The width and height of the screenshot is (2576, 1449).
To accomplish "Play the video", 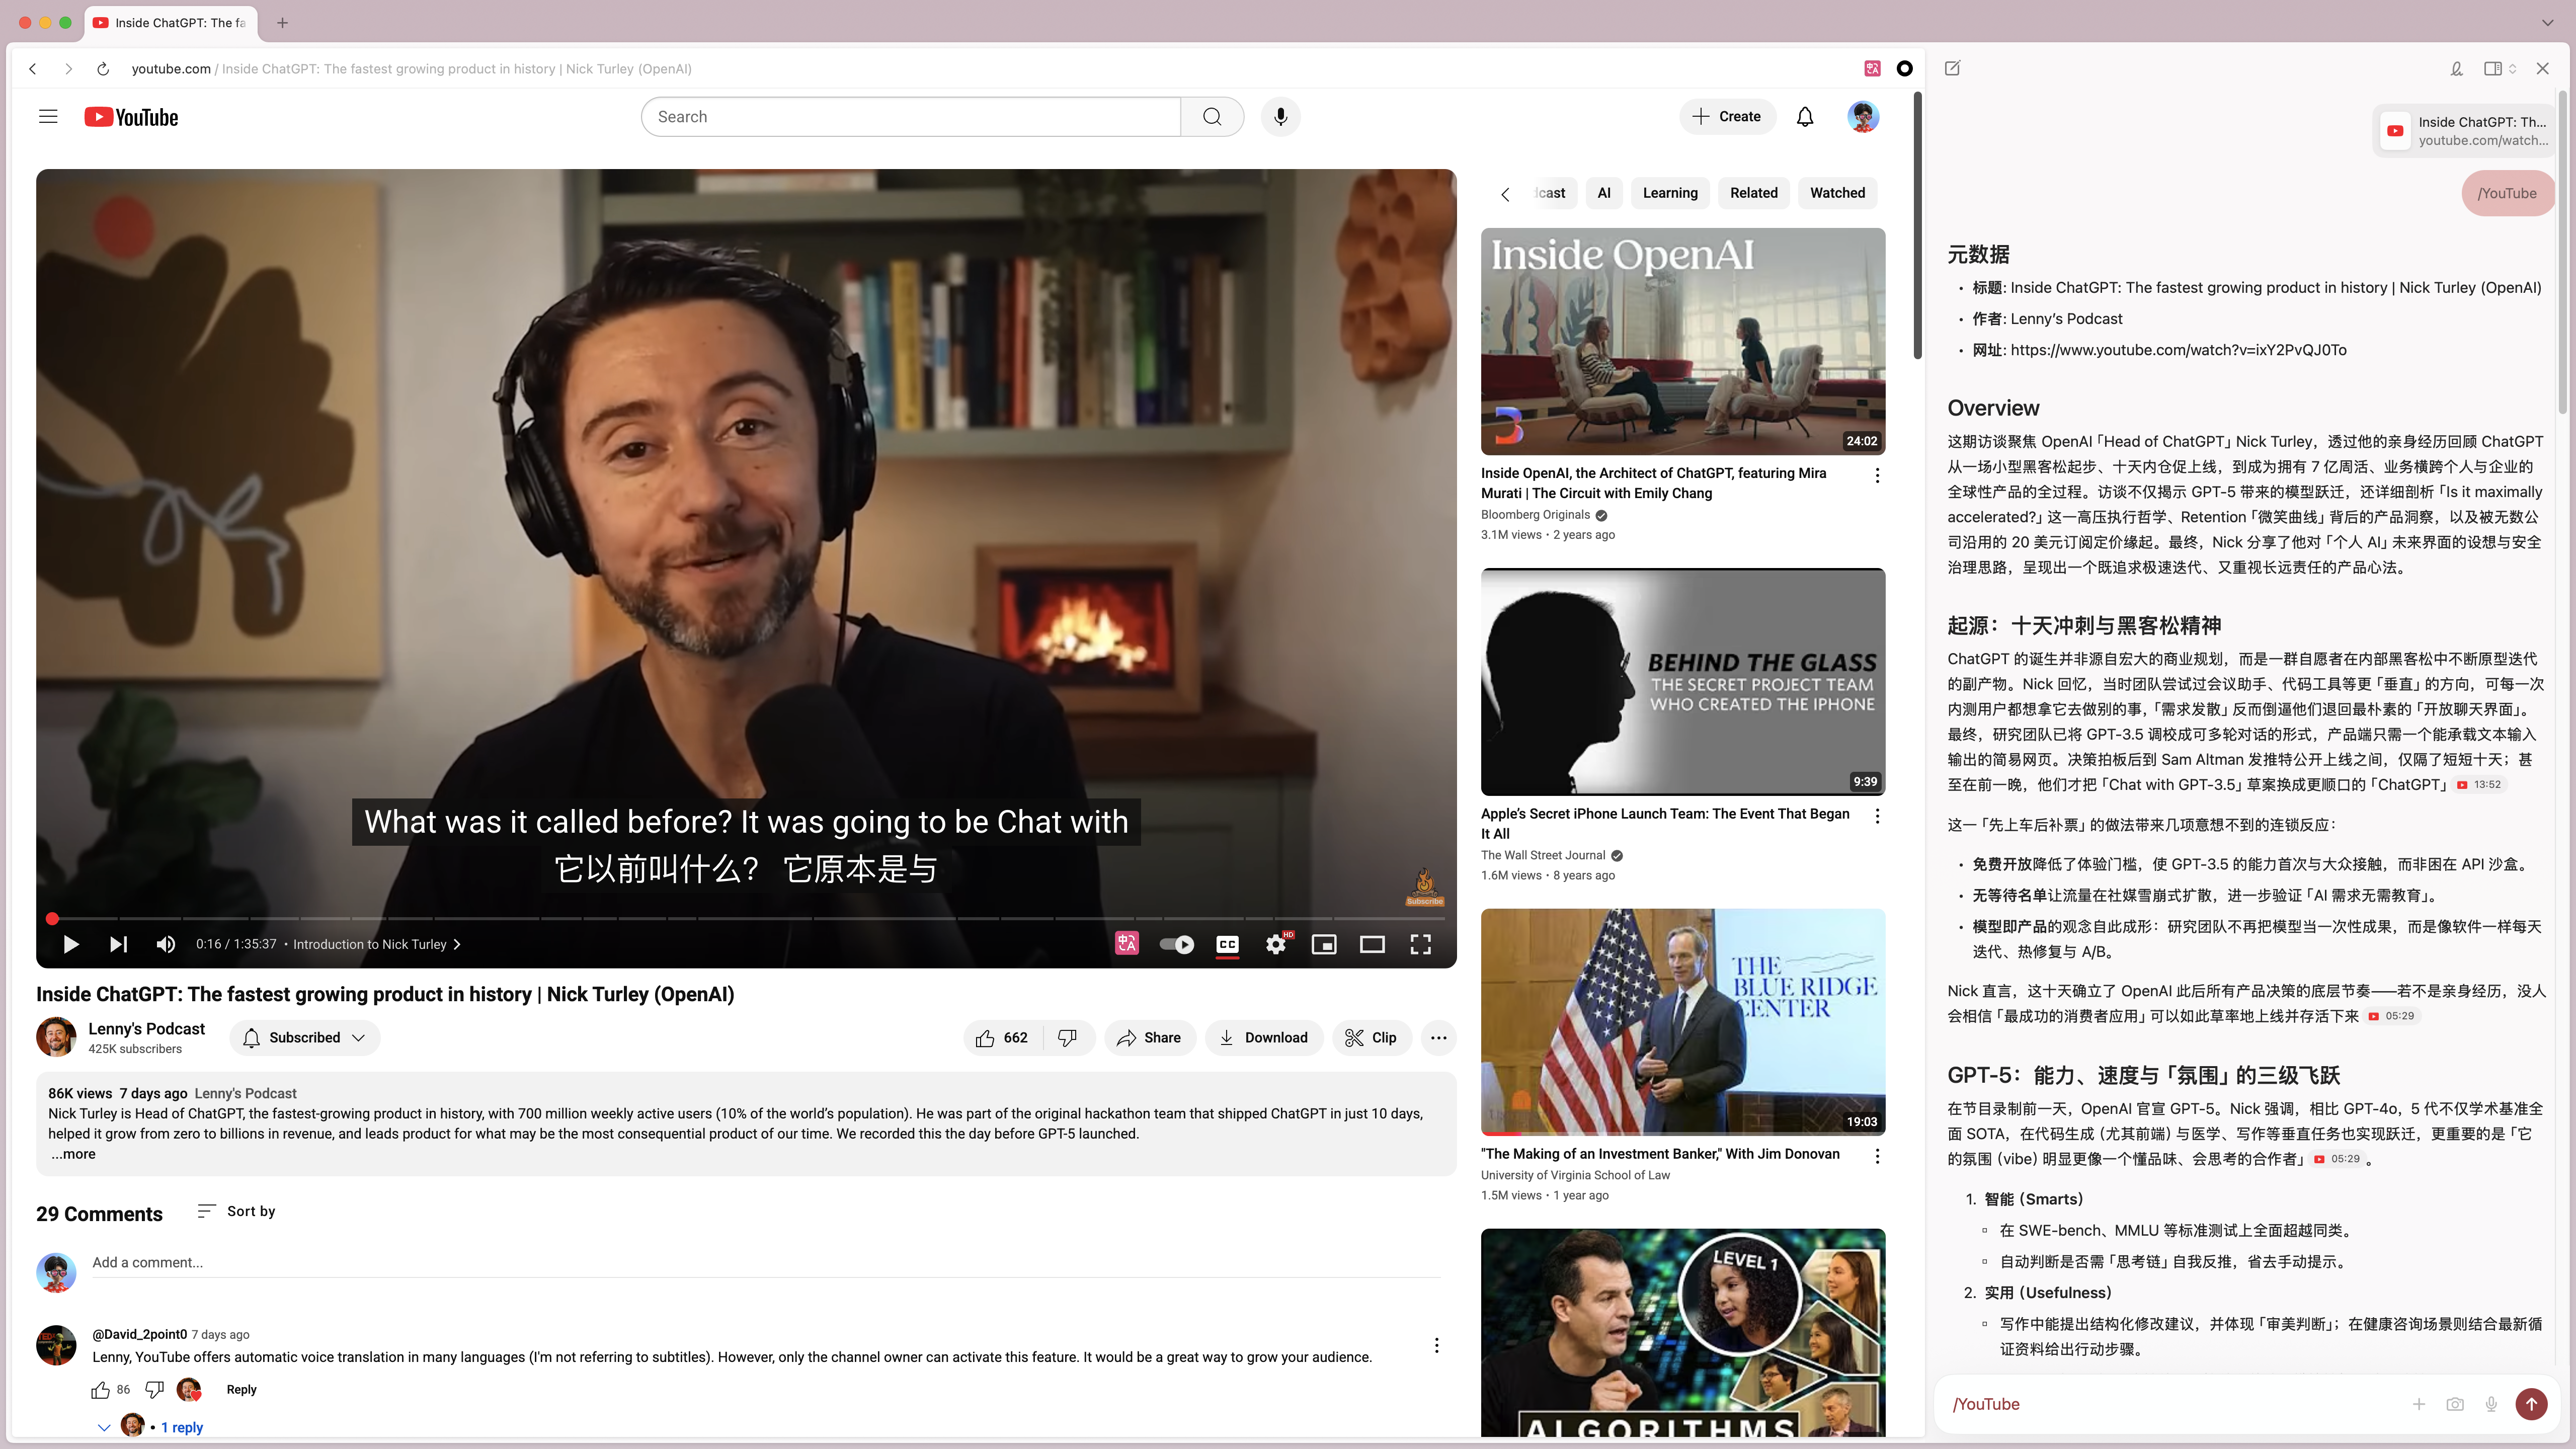I will click(70, 944).
